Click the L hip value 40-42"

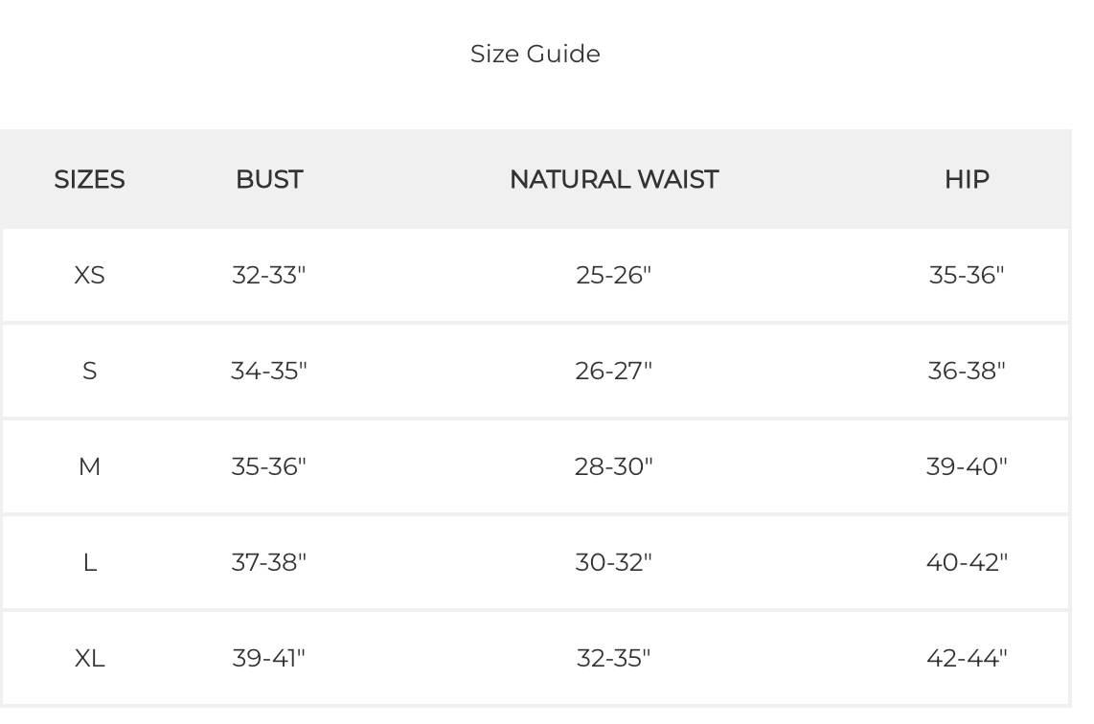point(967,563)
